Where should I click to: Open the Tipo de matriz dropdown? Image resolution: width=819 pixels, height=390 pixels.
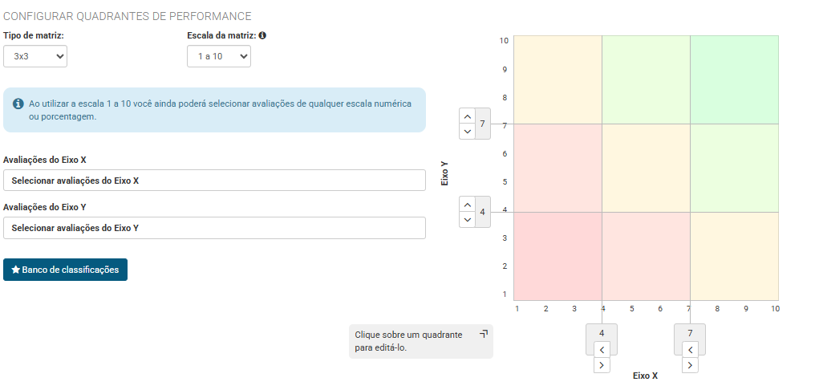pyautogui.click(x=35, y=56)
